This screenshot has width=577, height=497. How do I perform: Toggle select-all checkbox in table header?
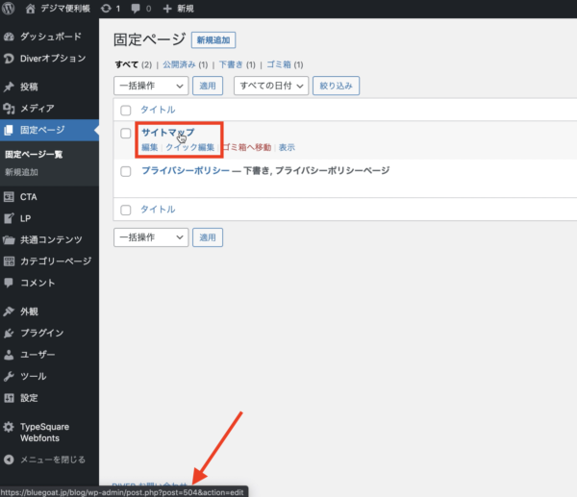click(126, 111)
